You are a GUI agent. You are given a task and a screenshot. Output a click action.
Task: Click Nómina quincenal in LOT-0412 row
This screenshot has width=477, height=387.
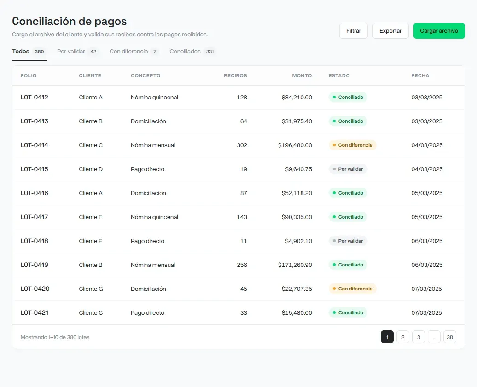pos(155,97)
